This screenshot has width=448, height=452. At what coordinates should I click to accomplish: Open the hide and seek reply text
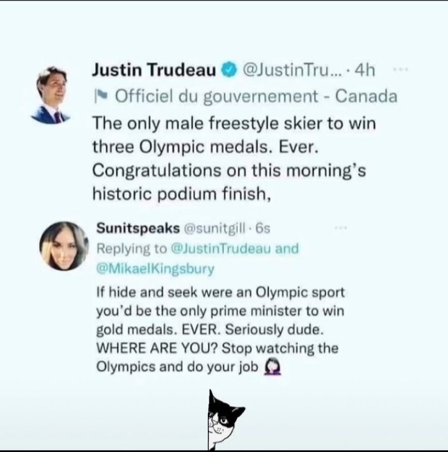[220, 329]
